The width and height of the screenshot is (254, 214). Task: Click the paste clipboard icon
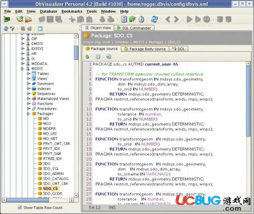(x=89, y=20)
